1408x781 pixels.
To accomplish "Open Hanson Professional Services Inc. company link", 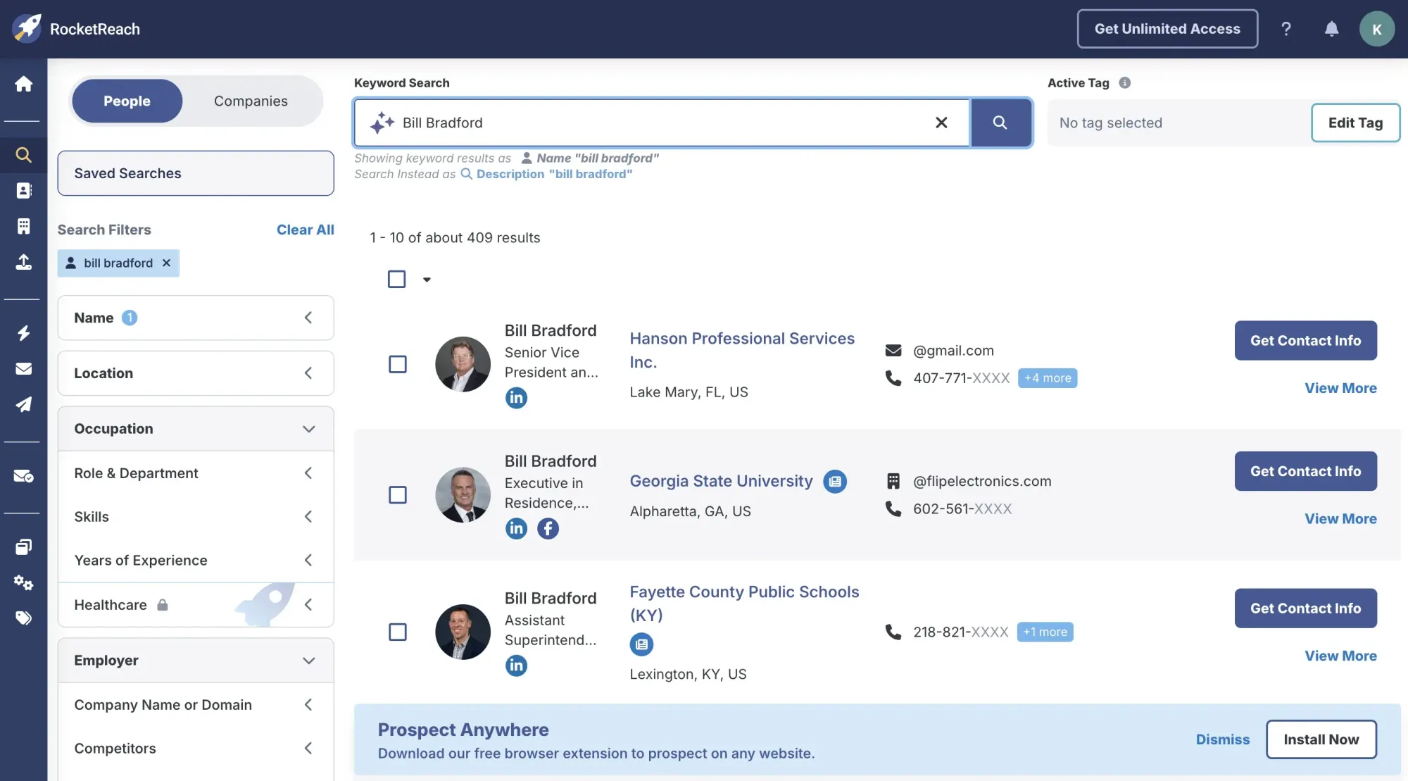I will (x=742, y=350).
